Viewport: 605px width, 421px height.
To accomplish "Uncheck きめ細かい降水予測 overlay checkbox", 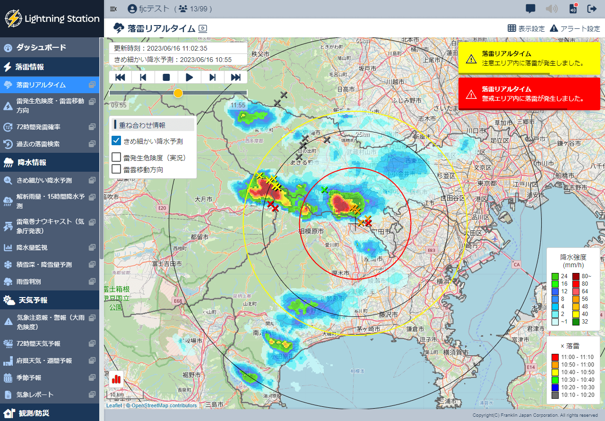I will pos(116,141).
